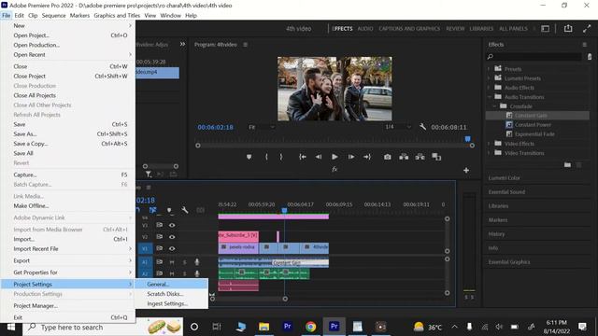This screenshot has height=336, width=598.
Task: Open the Button Editor plus icon
Action: 466,170
